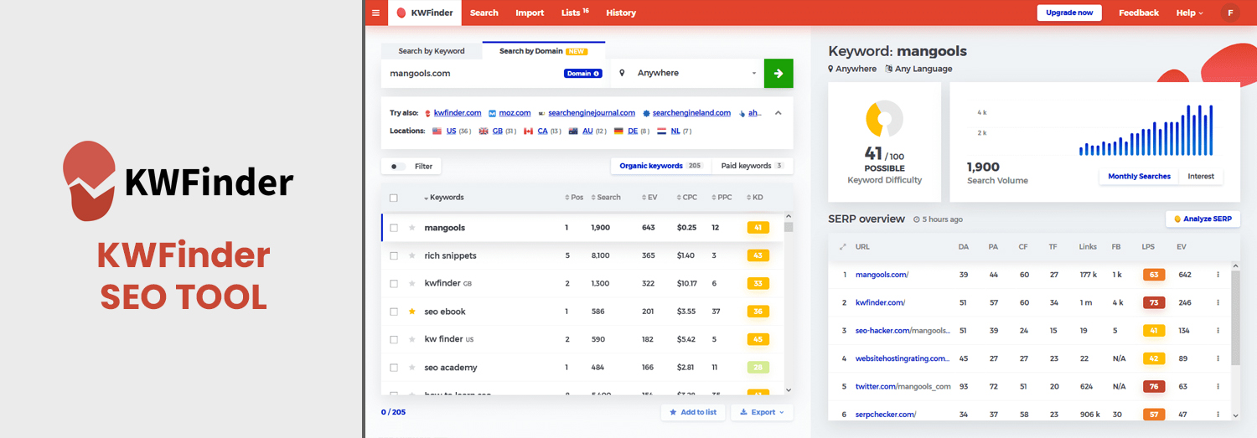Toggle the Filter switch

[x=398, y=167]
